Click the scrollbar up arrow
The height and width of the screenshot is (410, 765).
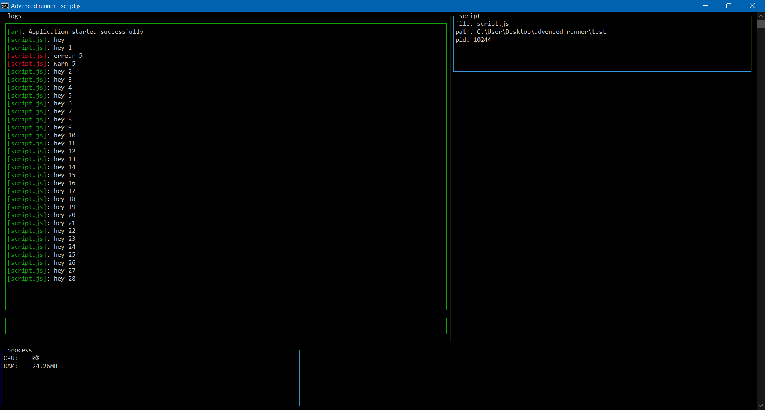click(761, 15)
